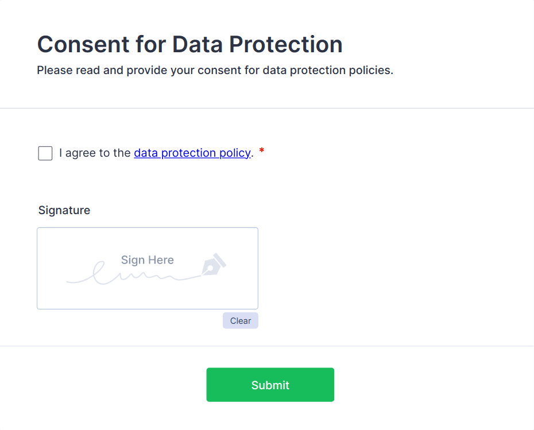
Task: Select the fountain pen tip graphic
Action: (x=213, y=265)
